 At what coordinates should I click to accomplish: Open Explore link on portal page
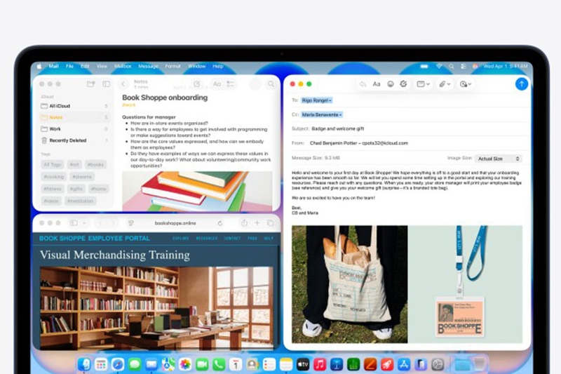tap(181, 239)
